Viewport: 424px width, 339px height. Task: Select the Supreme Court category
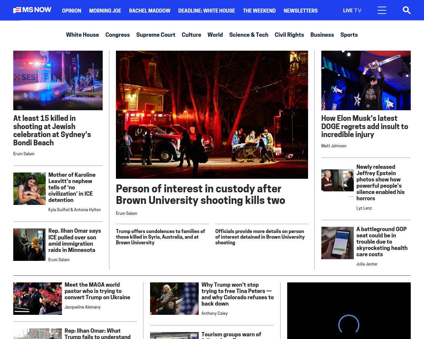(155, 35)
